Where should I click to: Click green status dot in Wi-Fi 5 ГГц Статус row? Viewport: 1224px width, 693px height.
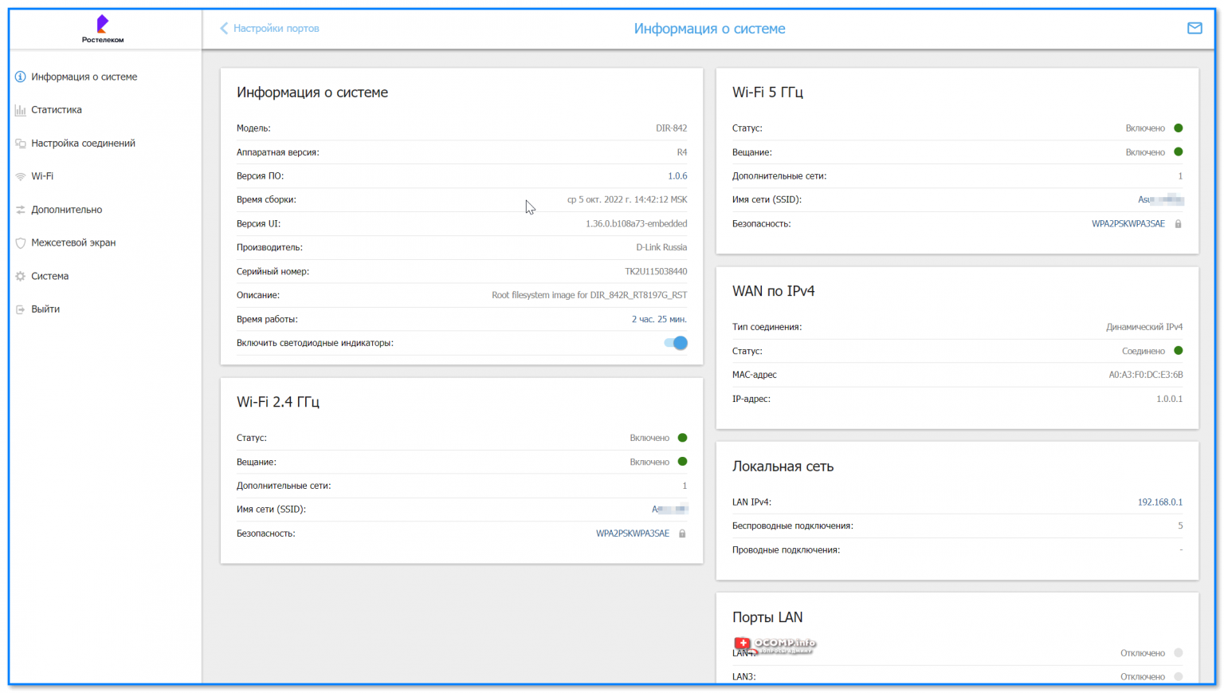tap(1179, 128)
